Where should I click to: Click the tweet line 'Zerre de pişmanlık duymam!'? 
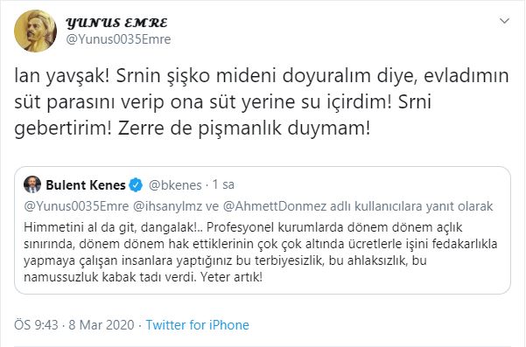244,128
